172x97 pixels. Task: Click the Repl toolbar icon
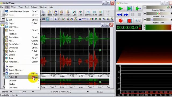point(68,13)
